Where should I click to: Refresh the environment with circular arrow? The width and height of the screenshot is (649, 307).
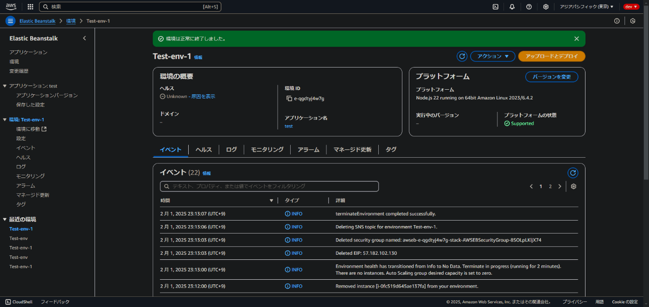pos(462,56)
